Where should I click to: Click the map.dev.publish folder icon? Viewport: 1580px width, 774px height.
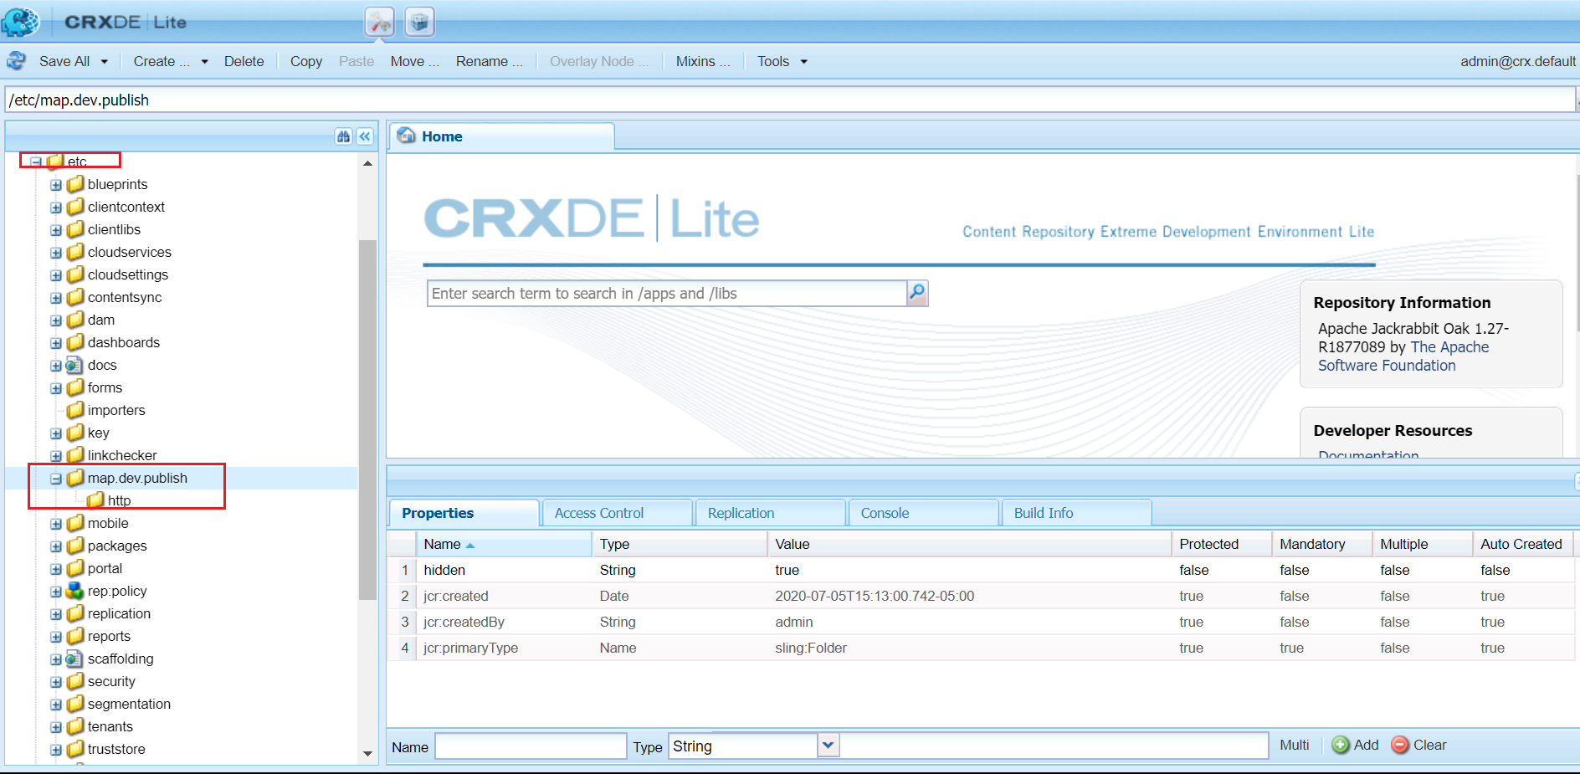click(75, 478)
